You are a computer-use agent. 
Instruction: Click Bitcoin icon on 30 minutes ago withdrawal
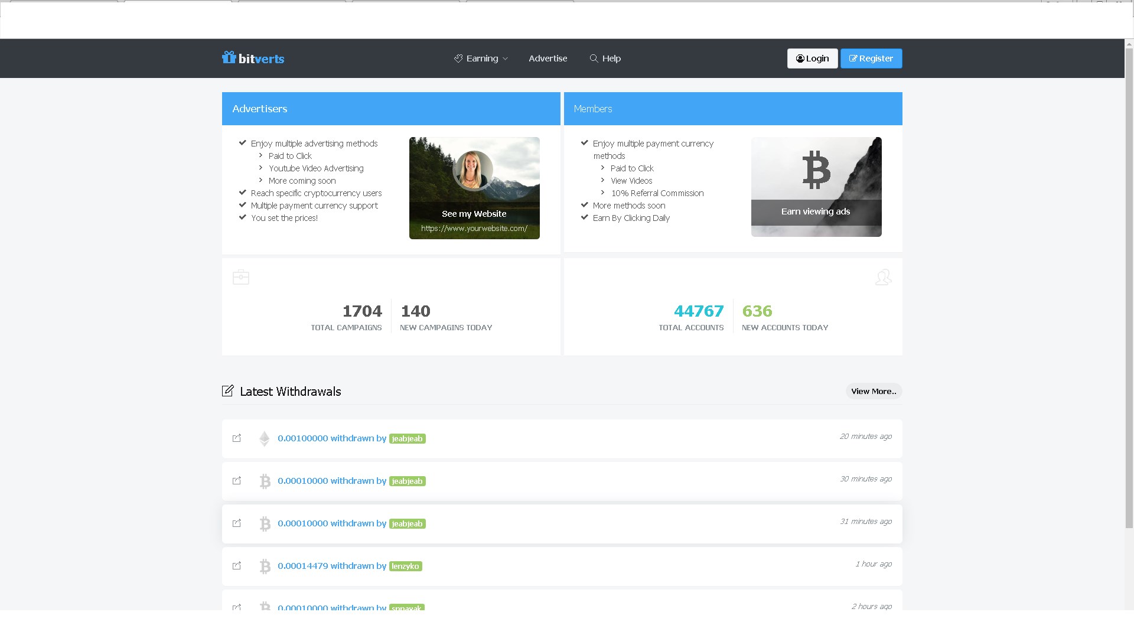click(x=265, y=481)
